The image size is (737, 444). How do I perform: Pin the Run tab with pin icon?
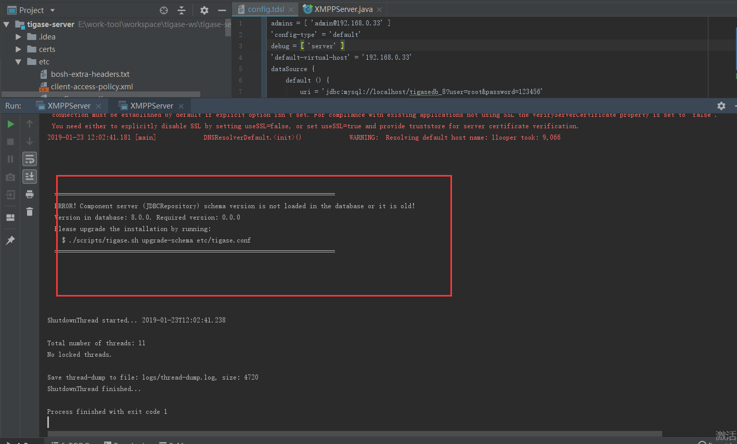[10, 240]
